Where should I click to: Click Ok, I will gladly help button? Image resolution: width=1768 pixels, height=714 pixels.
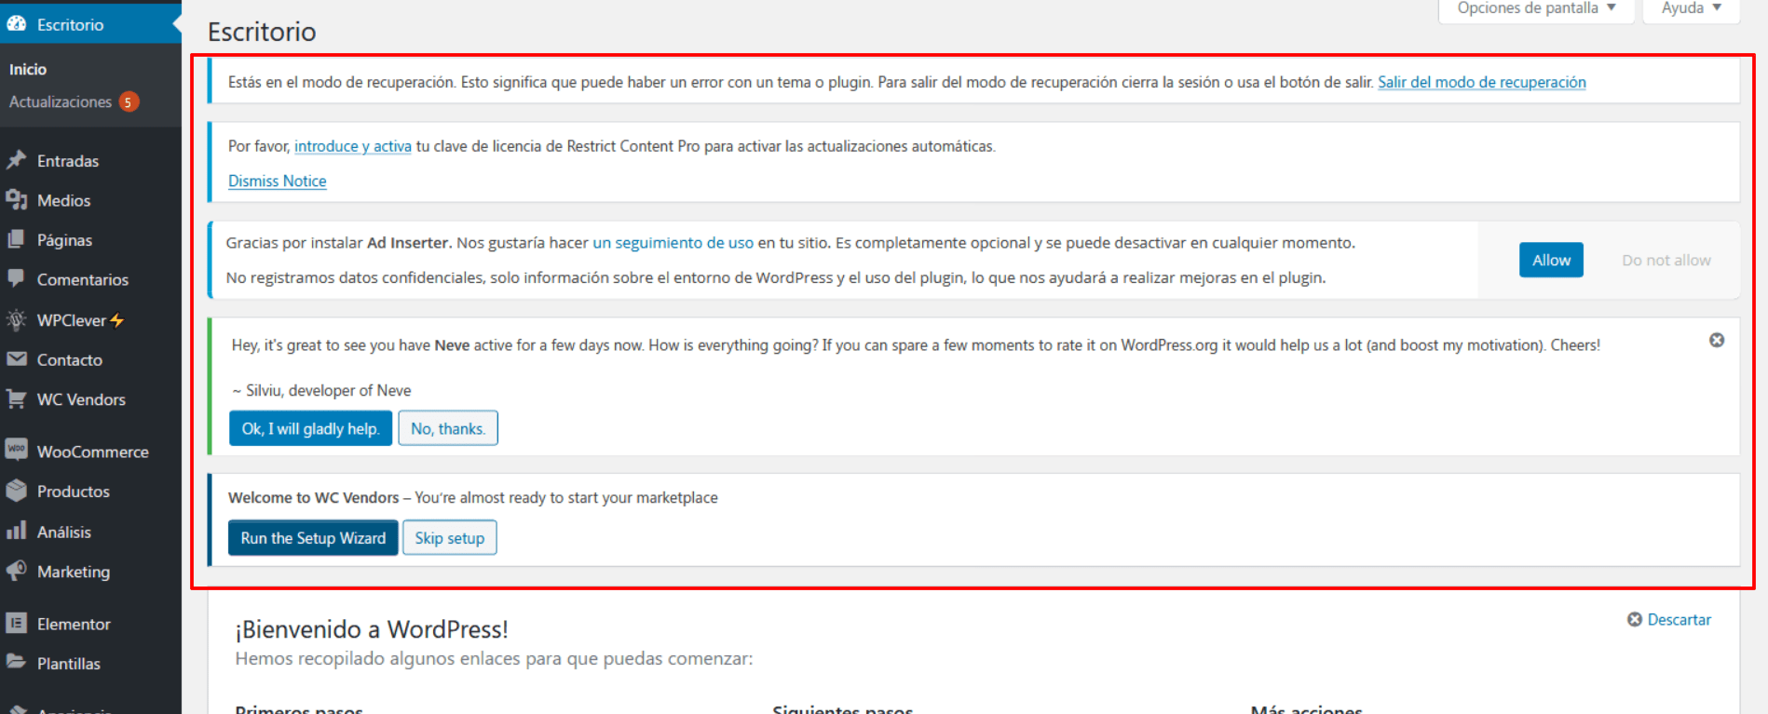click(310, 428)
